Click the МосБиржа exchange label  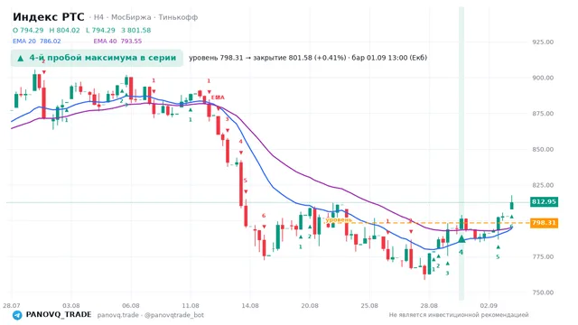131,17
